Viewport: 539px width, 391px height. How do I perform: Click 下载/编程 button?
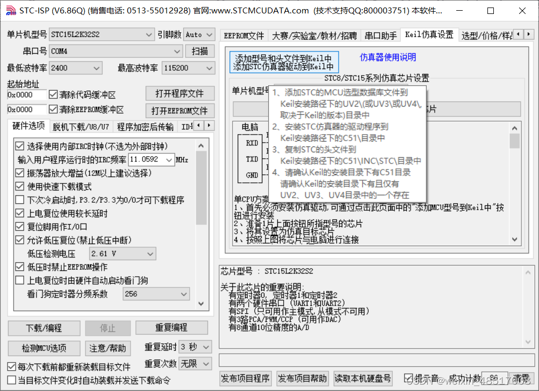pos(44,328)
